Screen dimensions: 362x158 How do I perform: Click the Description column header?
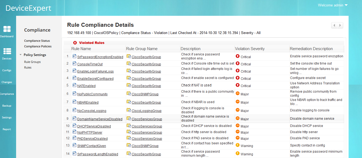click(x=191, y=49)
